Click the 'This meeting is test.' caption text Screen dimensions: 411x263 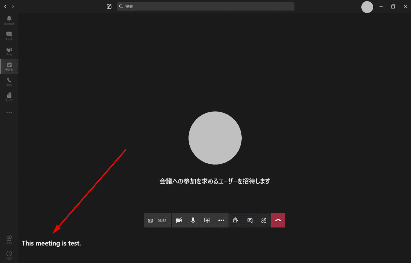click(51, 243)
